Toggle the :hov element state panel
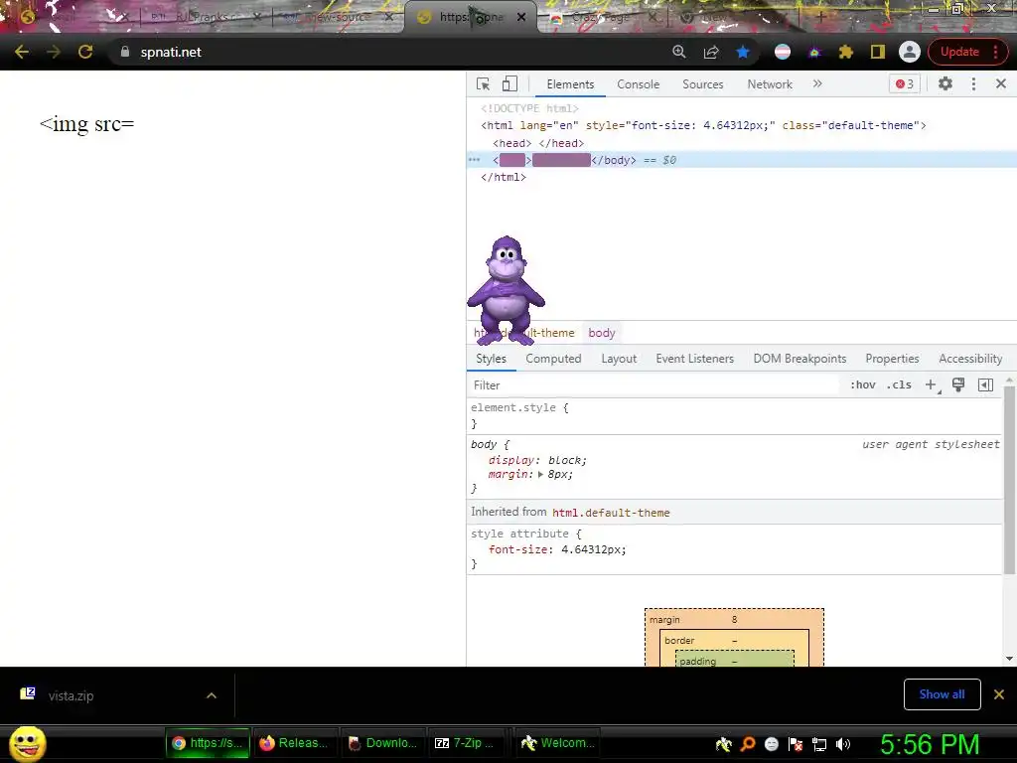 coord(863,384)
